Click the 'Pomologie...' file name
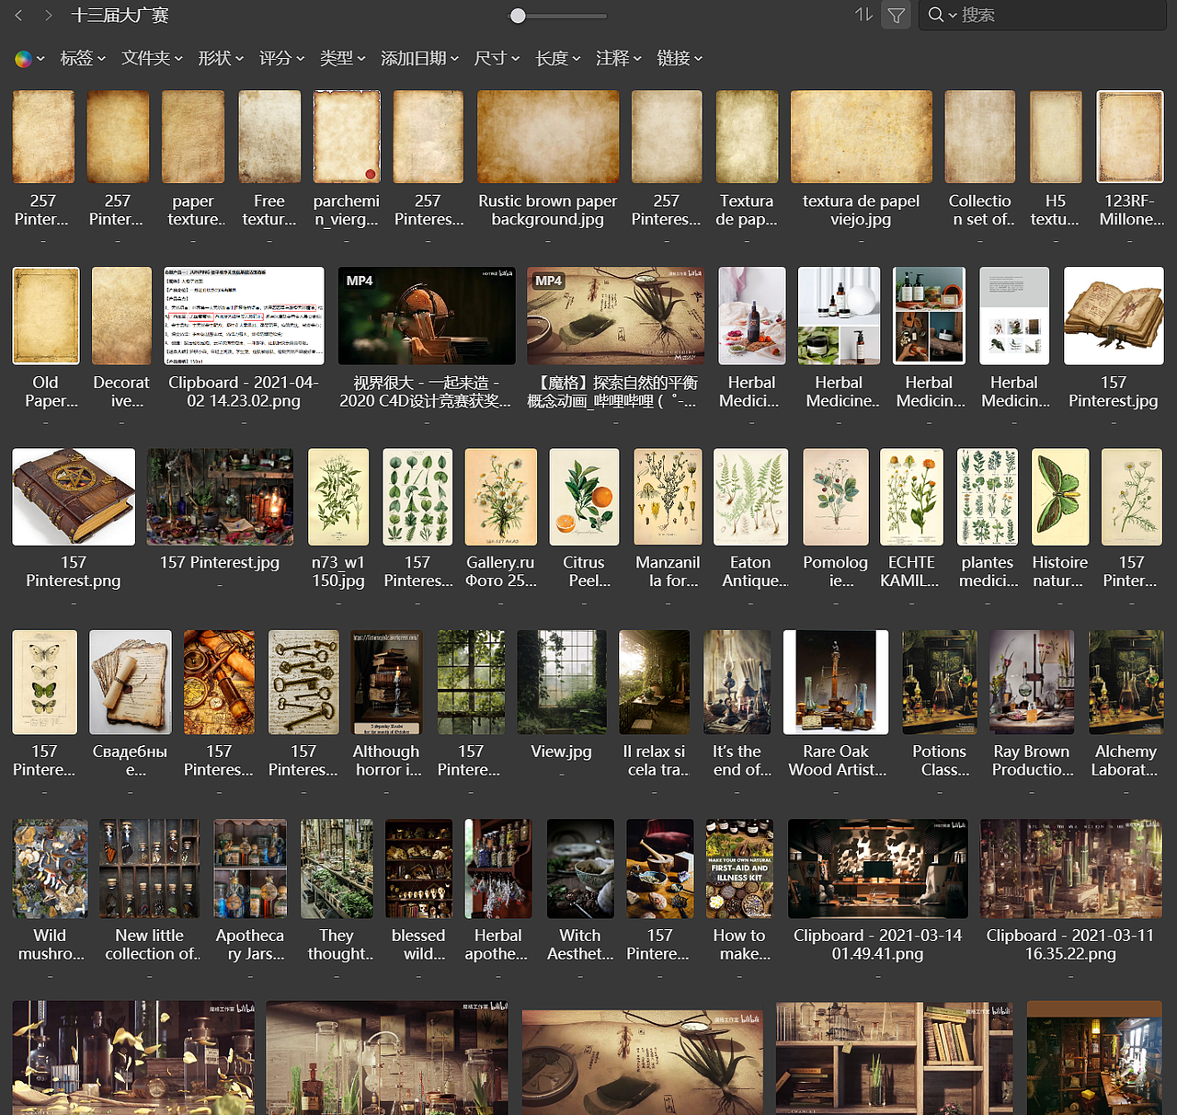The width and height of the screenshot is (1177, 1115). [835, 571]
